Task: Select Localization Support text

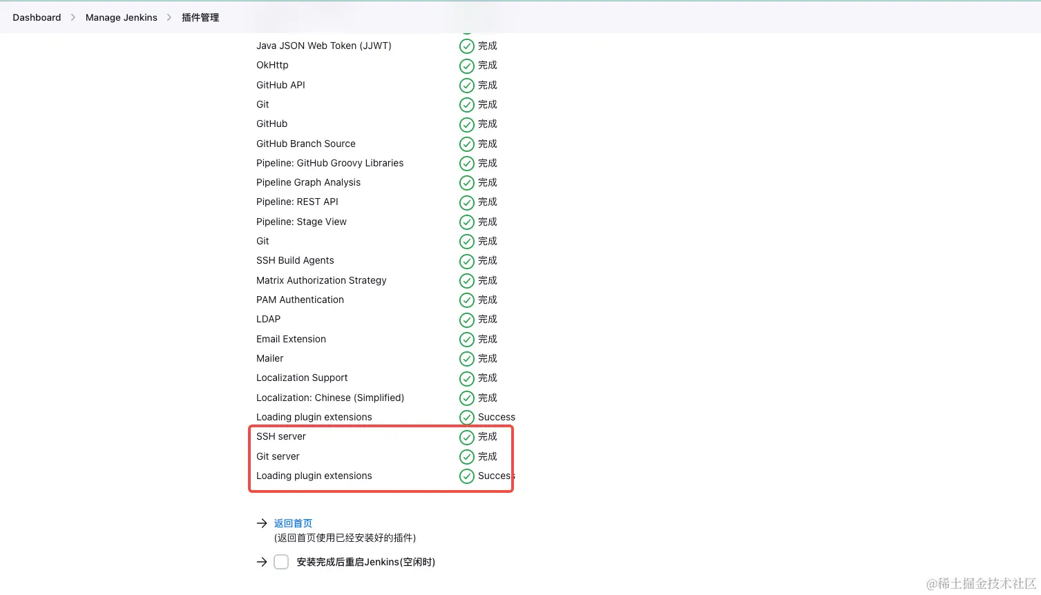Action: (302, 378)
